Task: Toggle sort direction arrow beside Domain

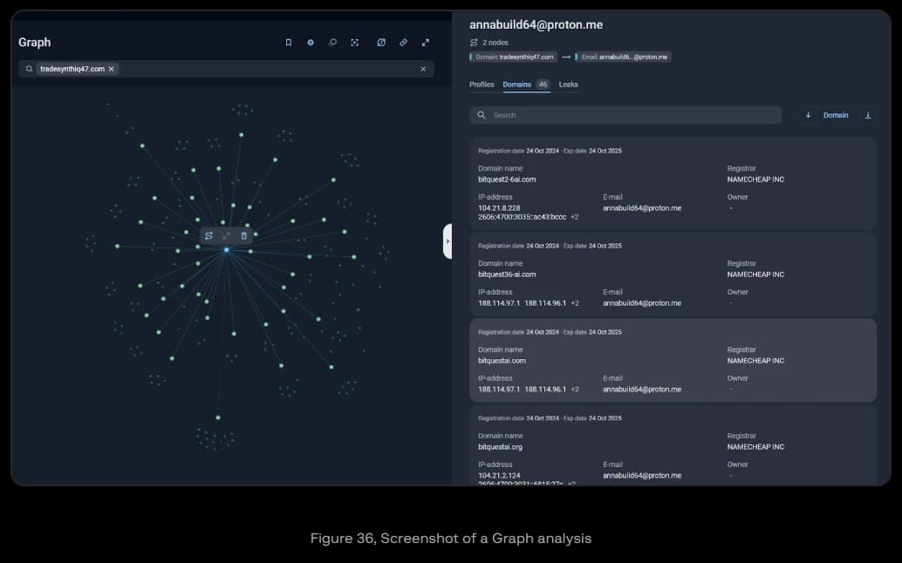Action: pyautogui.click(x=808, y=115)
